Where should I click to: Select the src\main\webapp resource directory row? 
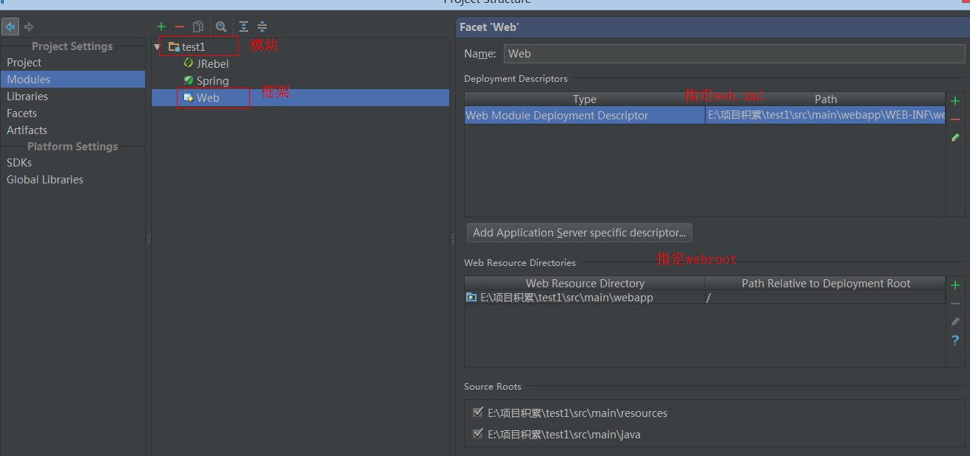coord(705,298)
